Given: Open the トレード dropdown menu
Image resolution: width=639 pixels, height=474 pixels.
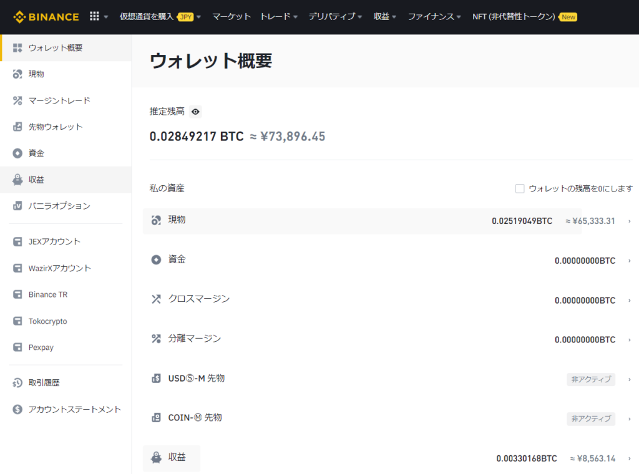Looking at the screenshot, I should (x=279, y=17).
